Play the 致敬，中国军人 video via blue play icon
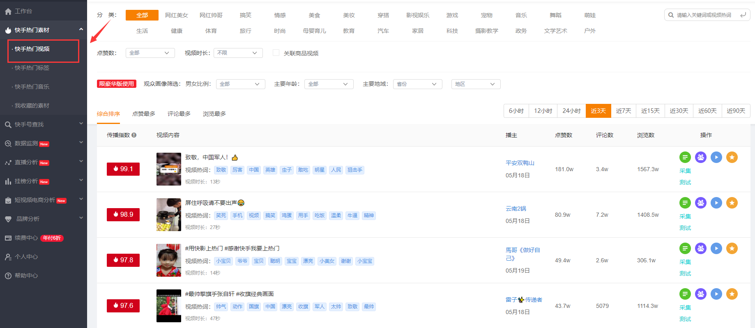This screenshot has width=755, height=328. pos(716,157)
